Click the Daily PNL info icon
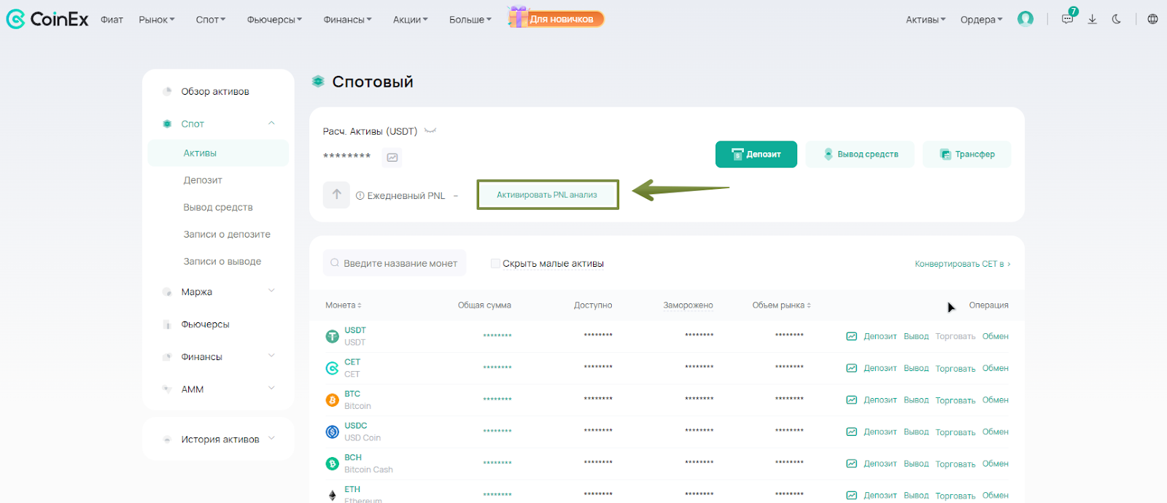Image resolution: width=1167 pixels, height=503 pixels. coord(360,195)
